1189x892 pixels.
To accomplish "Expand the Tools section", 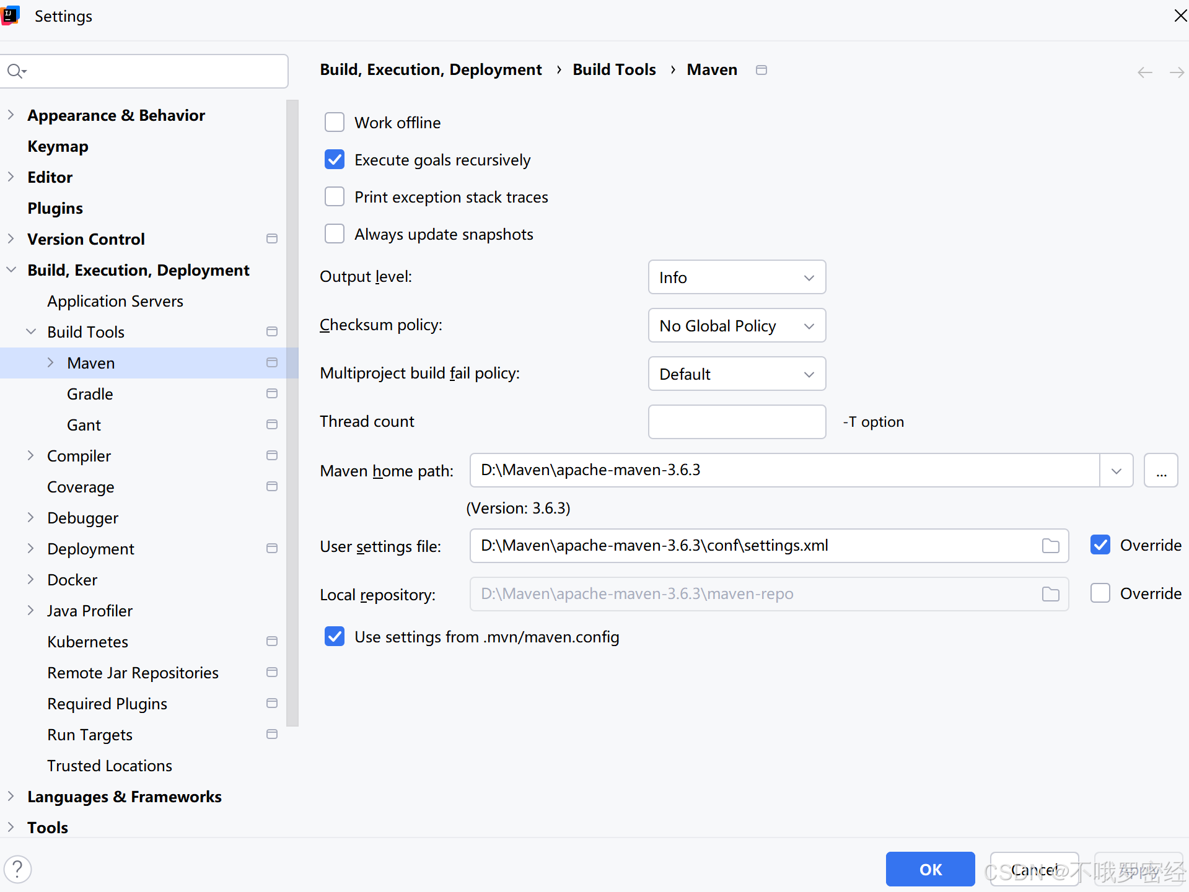I will click(x=11, y=827).
